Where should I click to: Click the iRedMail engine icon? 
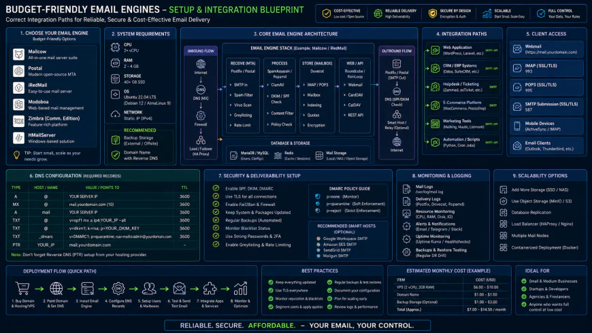18,88
